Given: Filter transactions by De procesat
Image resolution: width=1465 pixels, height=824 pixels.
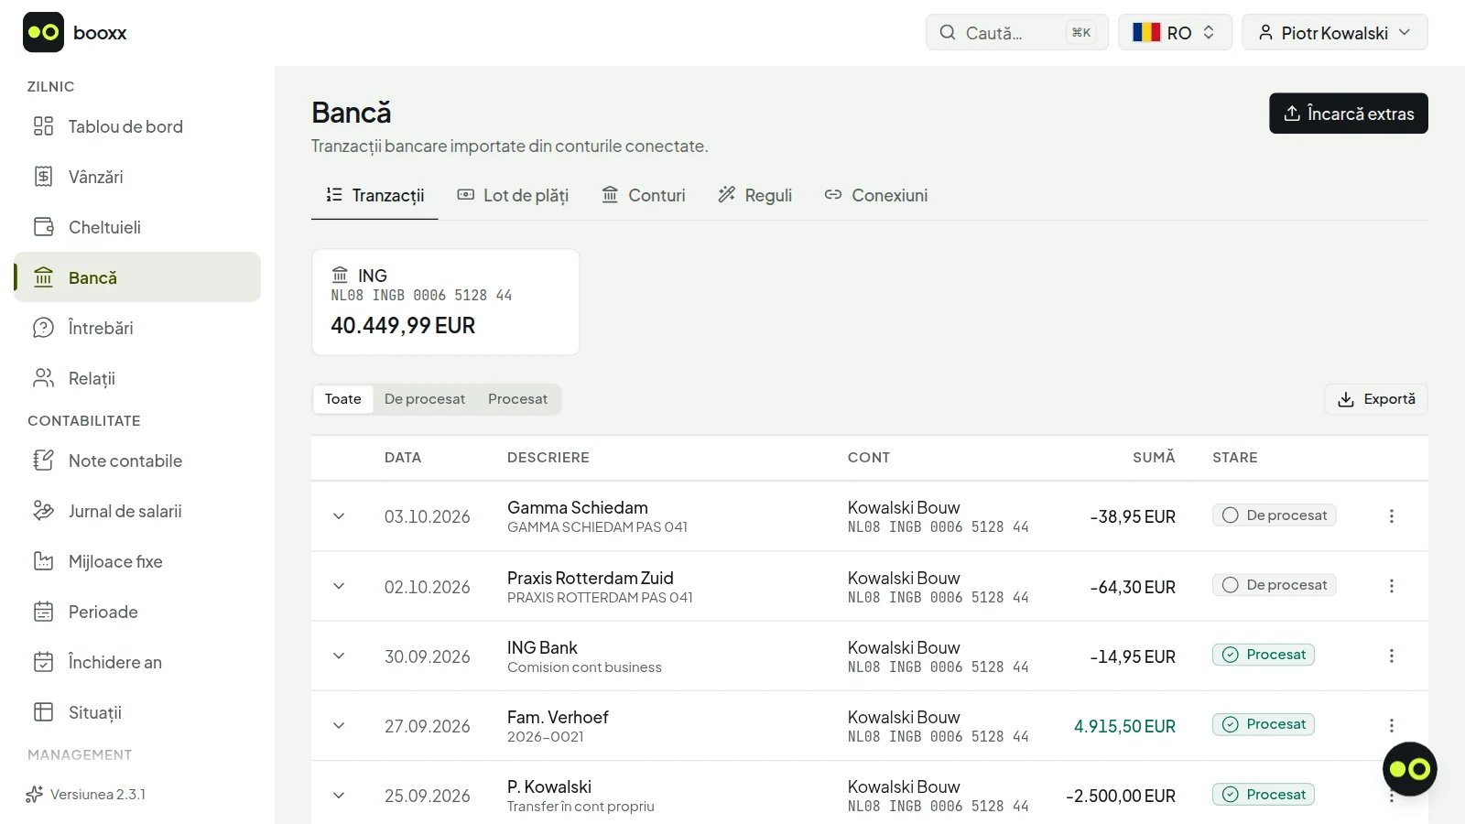Looking at the screenshot, I should pyautogui.click(x=425, y=399).
